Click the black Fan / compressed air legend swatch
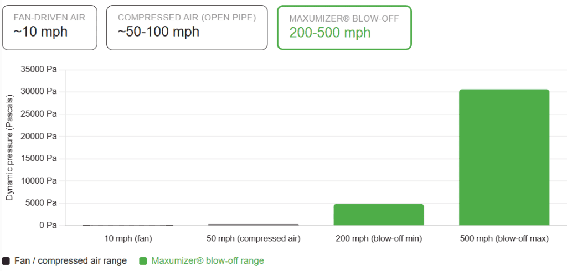Screen dimensions: 567x271 tap(6, 261)
